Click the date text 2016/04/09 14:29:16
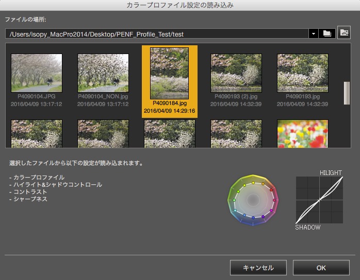This screenshot has width=360, height=280. click(x=170, y=111)
